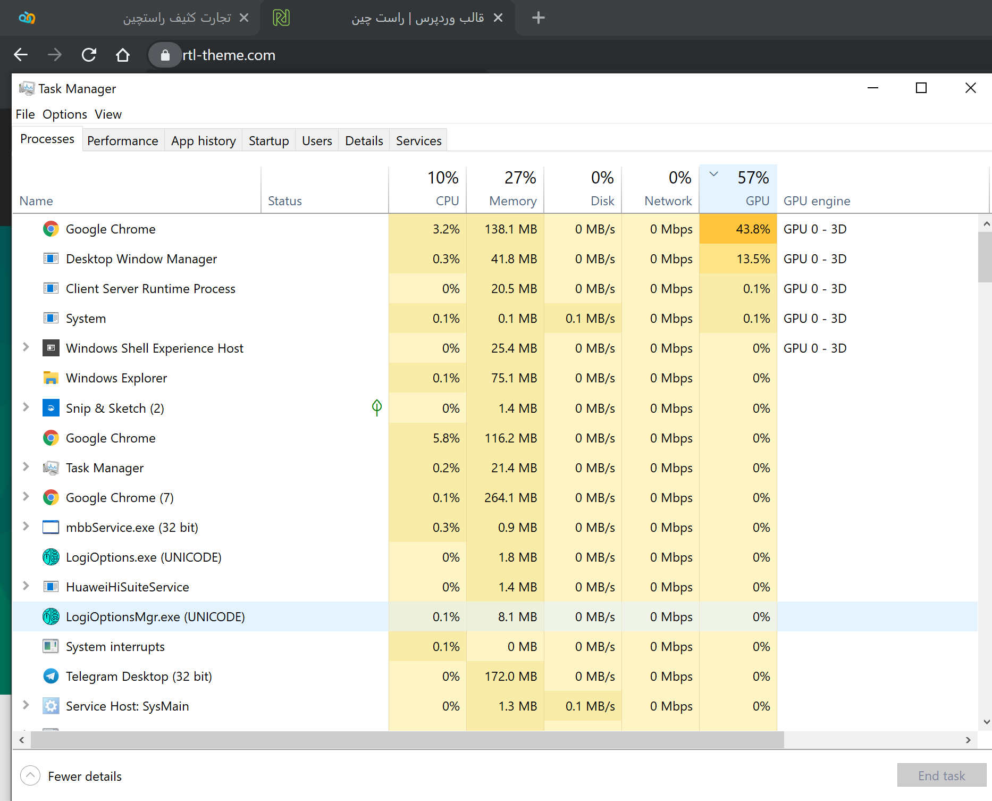Click the Windows Explorer folder icon
992x801 pixels.
tap(51, 378)
